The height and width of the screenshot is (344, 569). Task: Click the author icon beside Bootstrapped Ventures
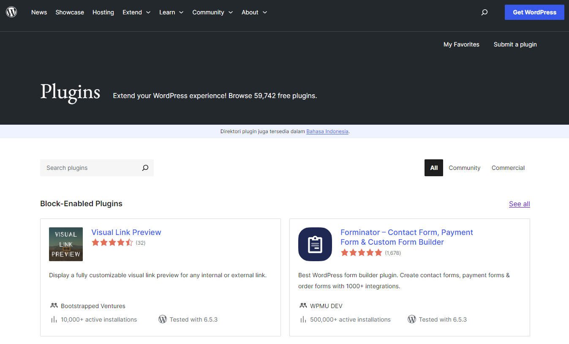(x=54, y=306)
